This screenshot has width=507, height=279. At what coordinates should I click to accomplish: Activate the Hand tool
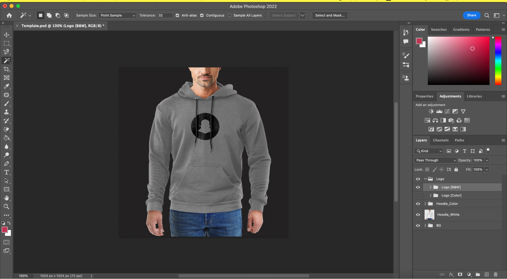click(x=6, y=198)
